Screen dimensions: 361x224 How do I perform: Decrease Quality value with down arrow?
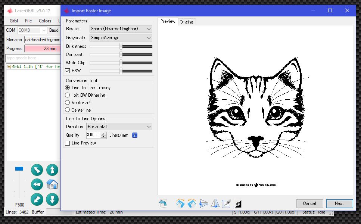[x=104, y=137]
